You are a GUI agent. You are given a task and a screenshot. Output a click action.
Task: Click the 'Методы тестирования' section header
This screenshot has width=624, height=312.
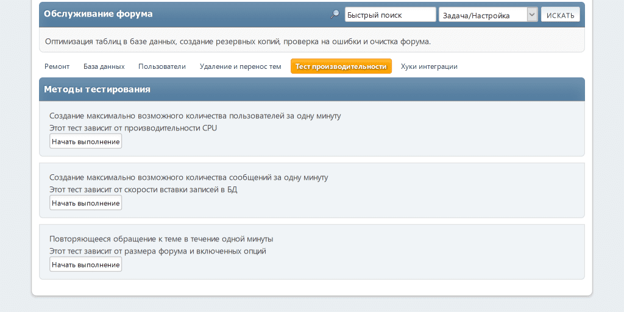click(x=97, y=89)
